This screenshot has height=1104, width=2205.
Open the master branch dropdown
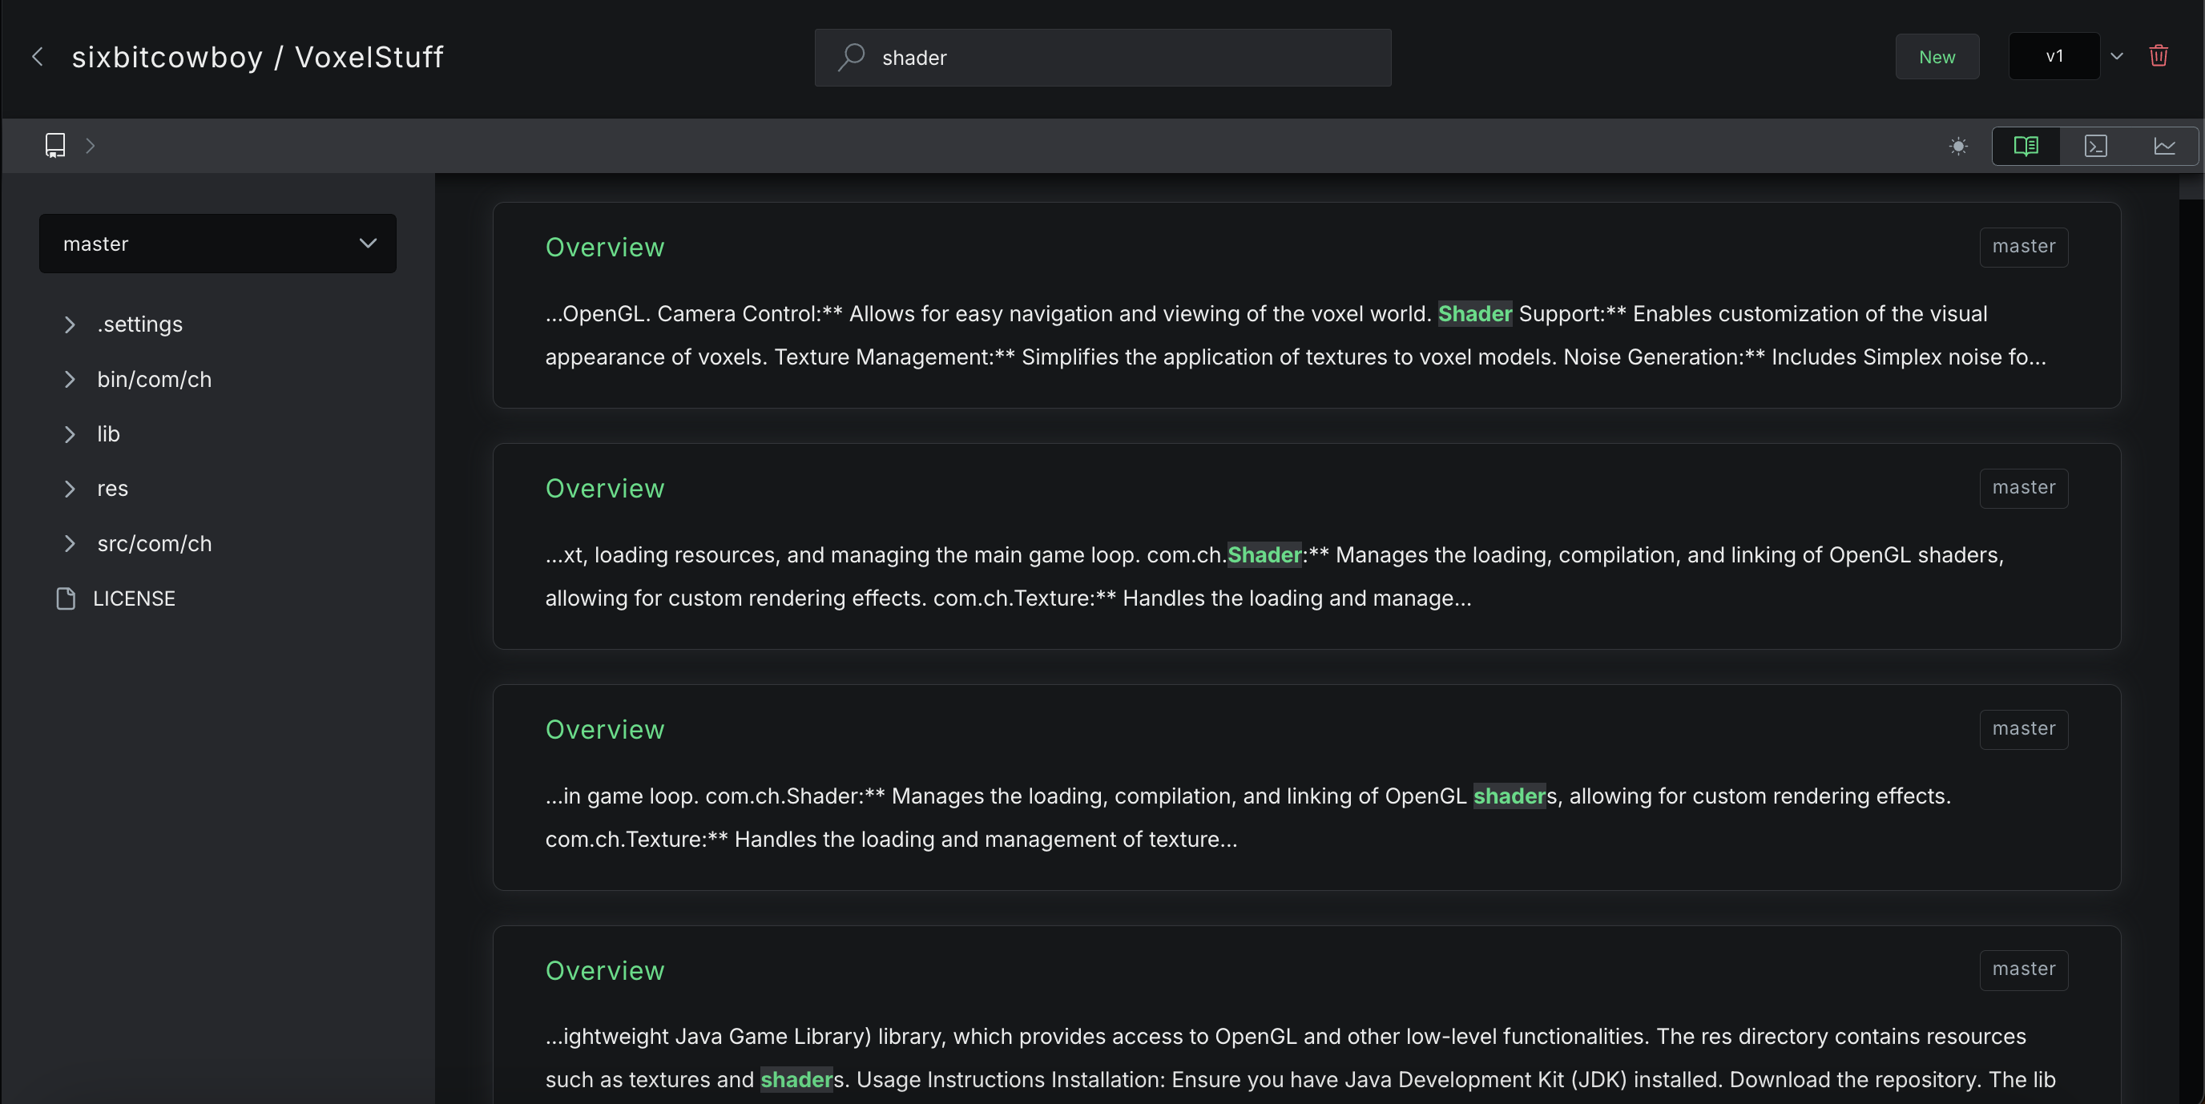[217, 244]
